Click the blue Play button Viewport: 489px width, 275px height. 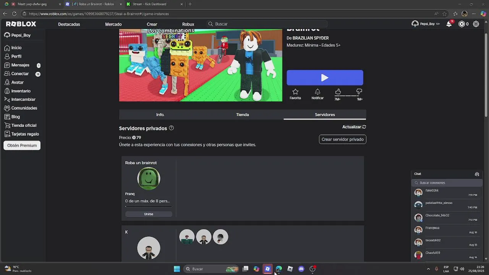tap(325, 78)
